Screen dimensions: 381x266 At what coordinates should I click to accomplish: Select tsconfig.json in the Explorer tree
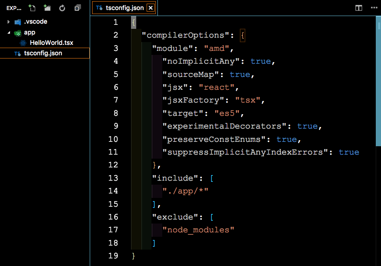pos(43,53)
